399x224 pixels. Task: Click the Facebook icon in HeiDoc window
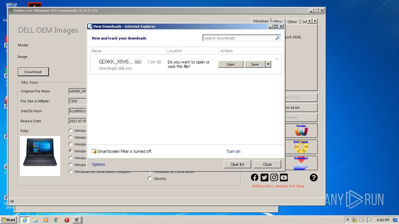[x=255, y=177]
